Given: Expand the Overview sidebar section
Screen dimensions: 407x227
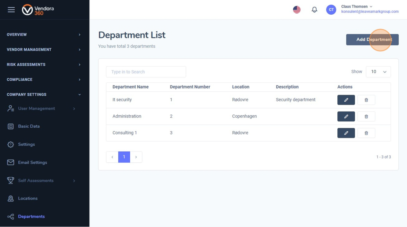Looking at the screenshot, I should click(x=43, y=34).
